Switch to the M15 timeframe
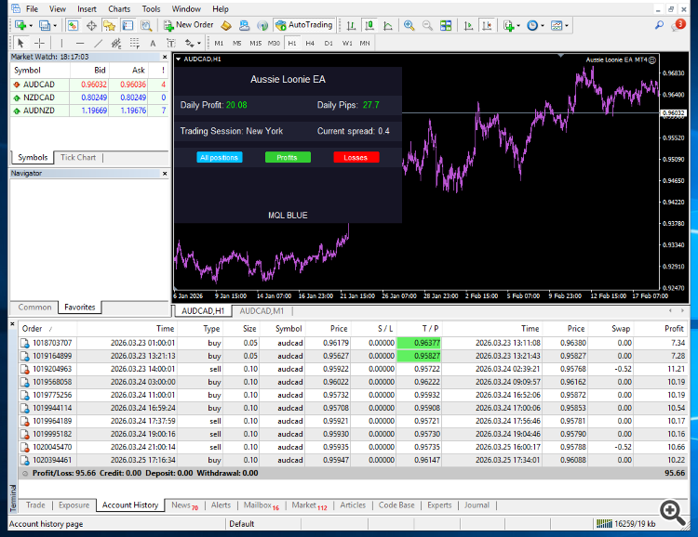Screen dimensions: 698x537 [256, 43]
